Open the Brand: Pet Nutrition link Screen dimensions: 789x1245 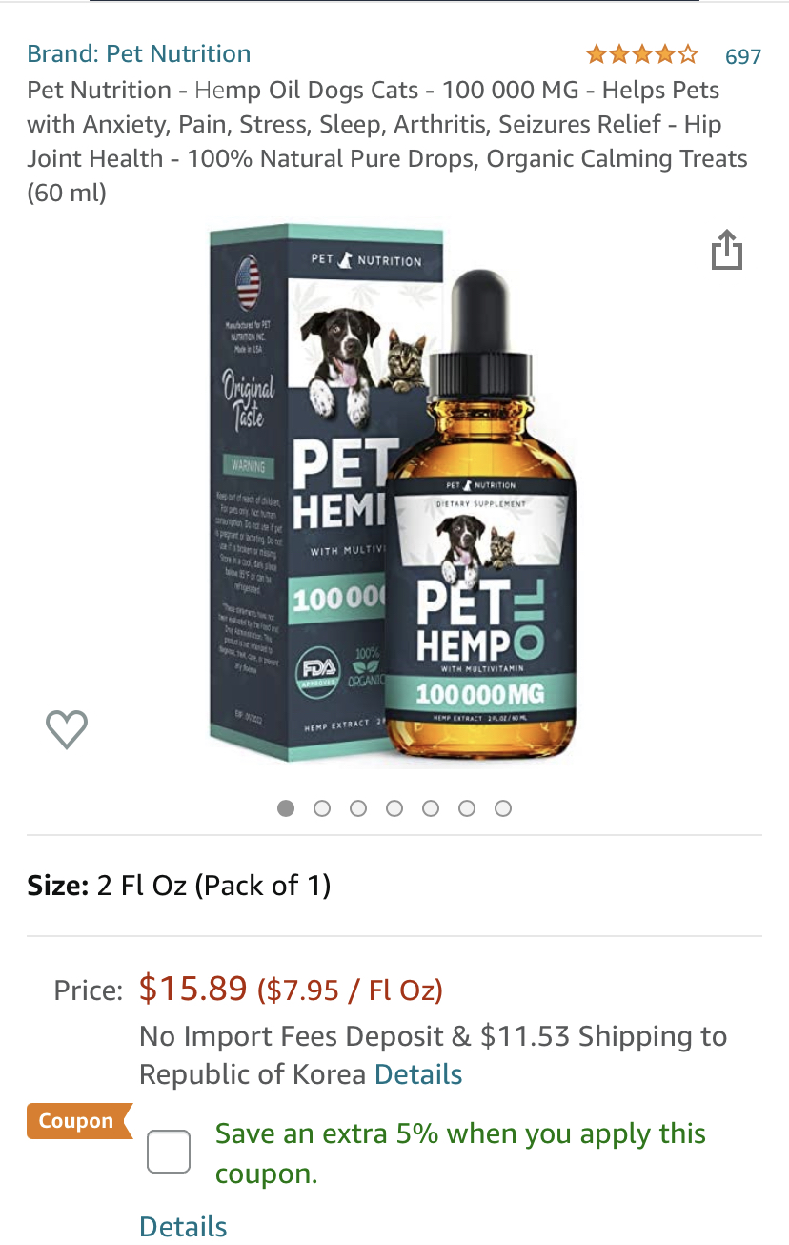[x=139, y=53]
